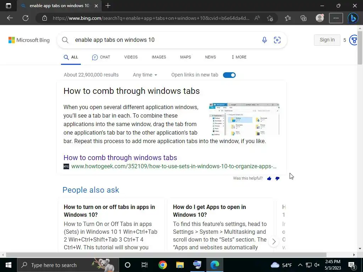Show hidden system tray icons
Image resolution: width=363 pixels, height=272 pixels.
coord(300,265)
